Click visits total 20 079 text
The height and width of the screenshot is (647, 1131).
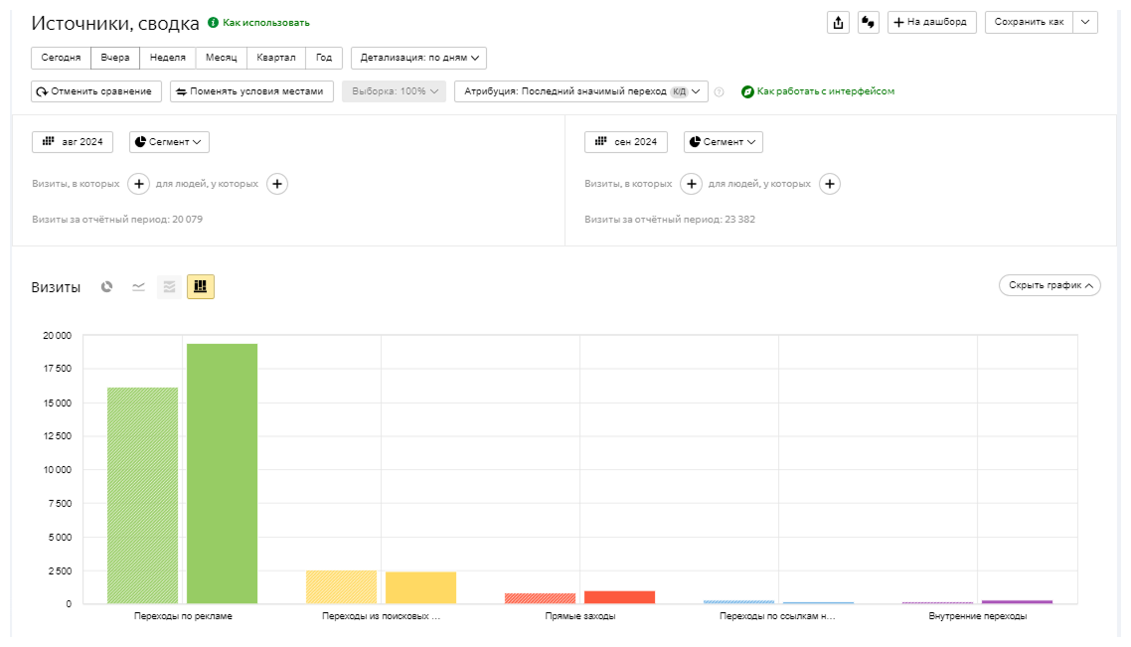[x=117, y=220]
